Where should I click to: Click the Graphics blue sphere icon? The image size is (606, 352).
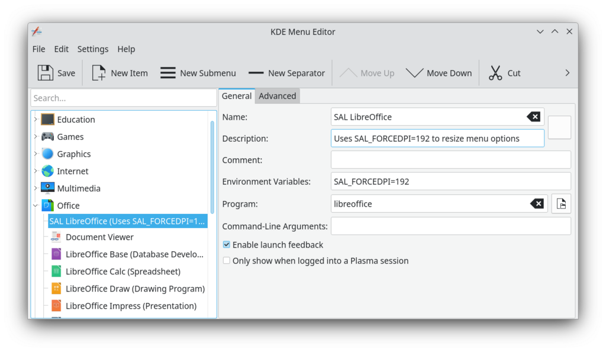click(x=47, y=154)
